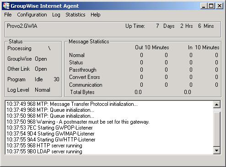This screenshot has height=167, width=226.
Task: Click the Out 10 Minutes column header
Action: [152, 47]
